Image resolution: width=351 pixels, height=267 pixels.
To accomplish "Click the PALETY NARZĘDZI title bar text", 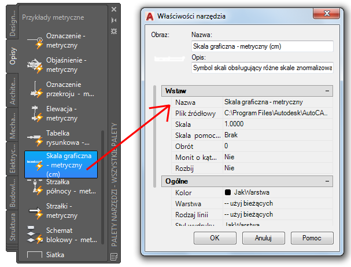I will (114, 185).
